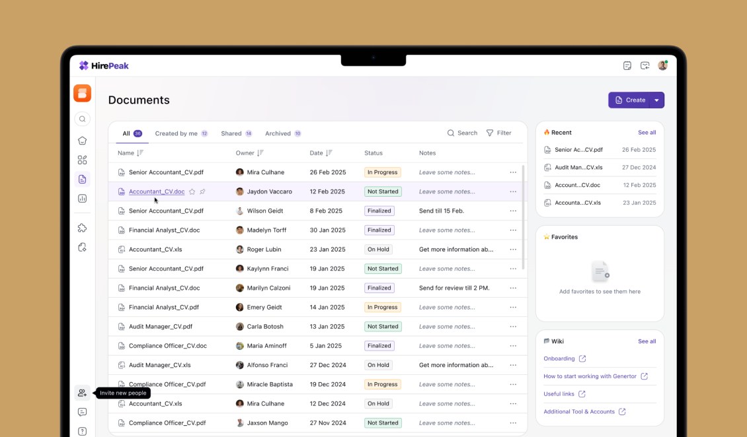The image size is (747, 437).
Task: Edit the note Send till 15 Feb.
Action: 442,211
